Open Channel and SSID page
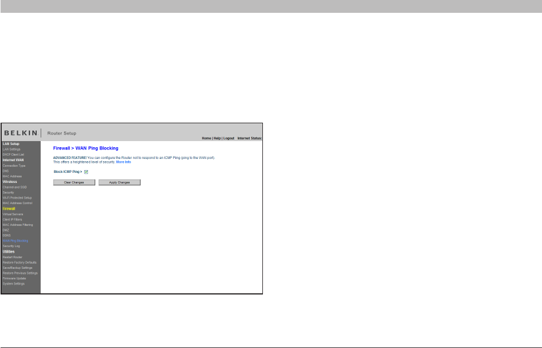Viewport: 542px width, 348px height. (x=14, y=187)
